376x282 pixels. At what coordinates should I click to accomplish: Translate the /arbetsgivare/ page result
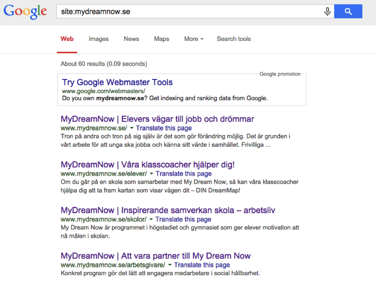[x=202, y=265]
